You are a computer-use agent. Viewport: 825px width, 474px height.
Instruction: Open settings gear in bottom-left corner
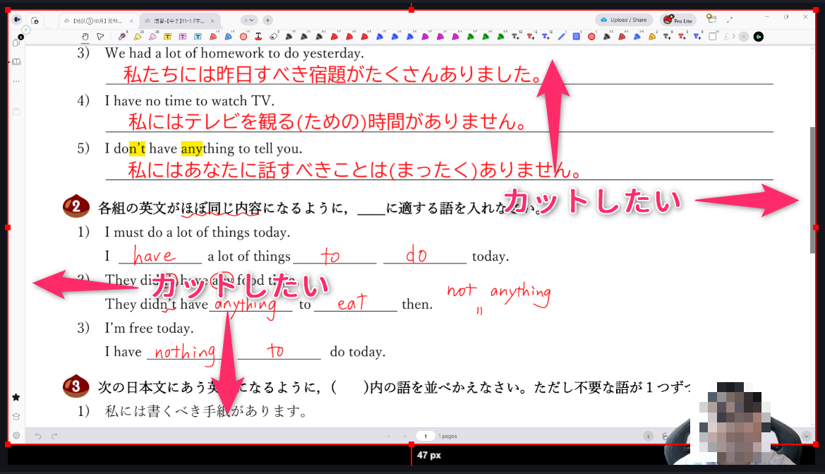[16, 436]
